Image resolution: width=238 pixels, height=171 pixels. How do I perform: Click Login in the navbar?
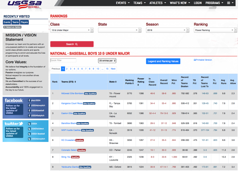pyautogui.click(x=198, y=3)
